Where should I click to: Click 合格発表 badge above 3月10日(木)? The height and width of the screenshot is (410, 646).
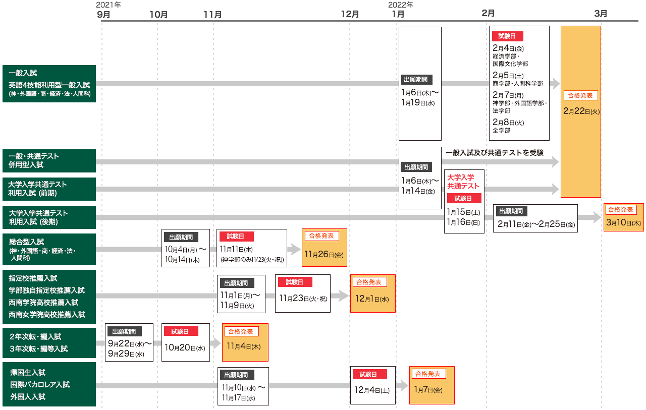tap(622, 210)
